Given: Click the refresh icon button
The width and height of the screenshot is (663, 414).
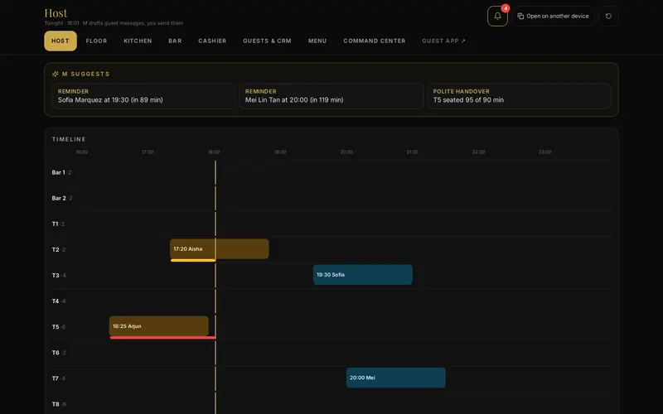Looking at the screenshot, I should [x=608, y=16].
